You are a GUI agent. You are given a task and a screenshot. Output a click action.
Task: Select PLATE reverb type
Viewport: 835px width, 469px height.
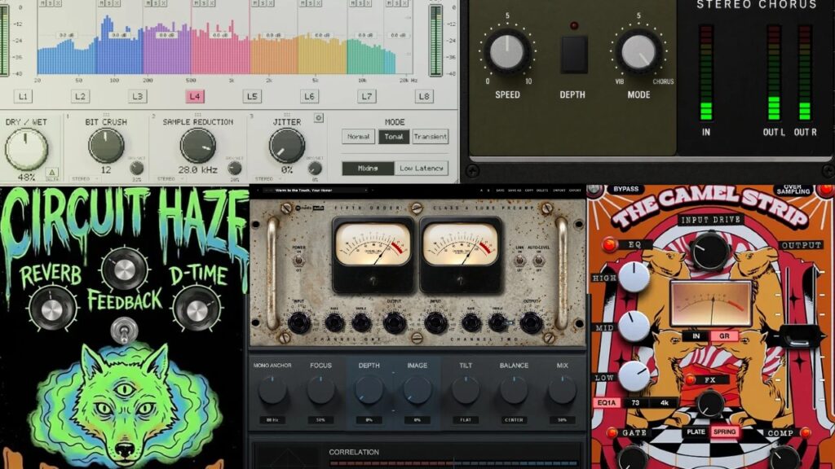(x=696, y=432)
